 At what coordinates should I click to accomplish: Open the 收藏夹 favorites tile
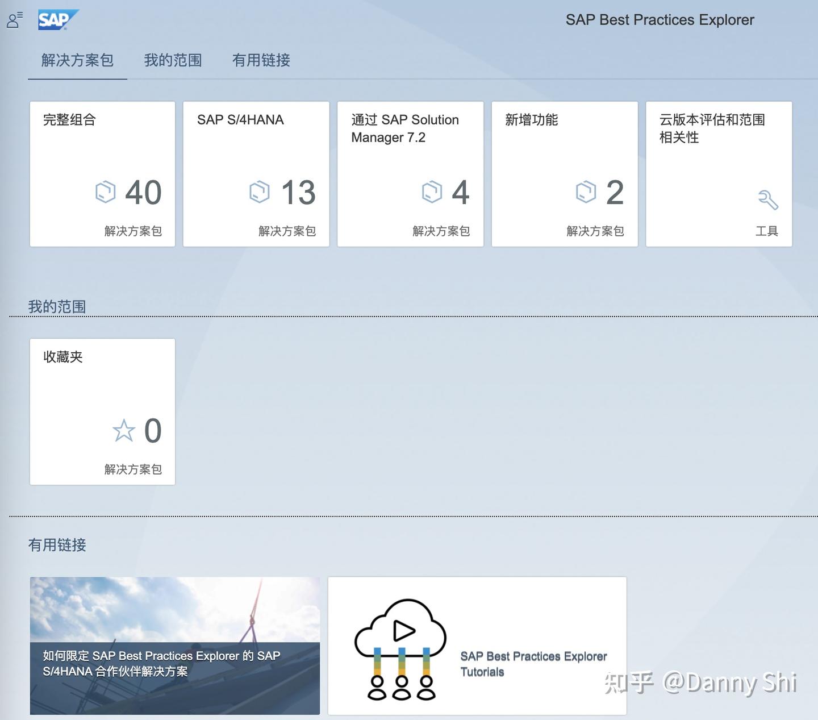click(102, 411)
